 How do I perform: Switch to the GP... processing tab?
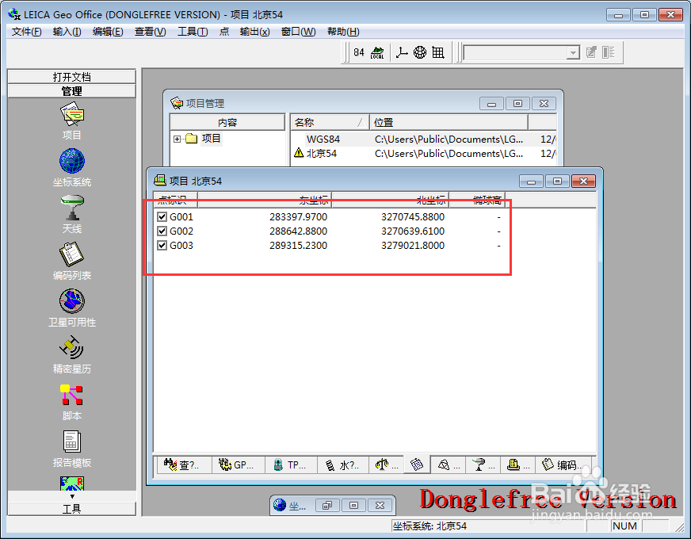tap(238, 465)
